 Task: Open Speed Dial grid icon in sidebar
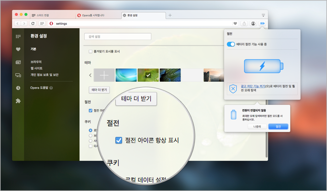[x=18, y=36]
